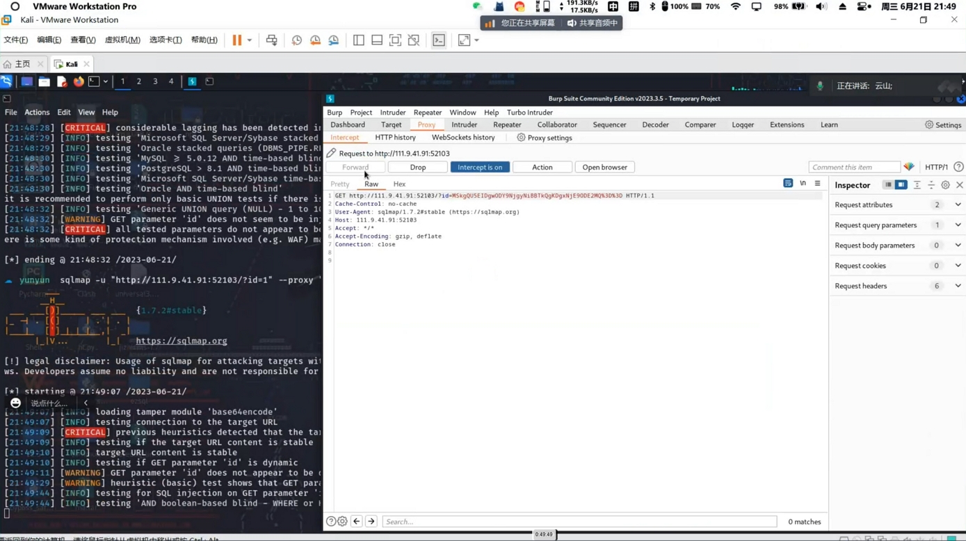The width and height of the screenshot is (966, 541).
Task: Open Burp Settings with the gear icon
Action: [x=943, y=124]
